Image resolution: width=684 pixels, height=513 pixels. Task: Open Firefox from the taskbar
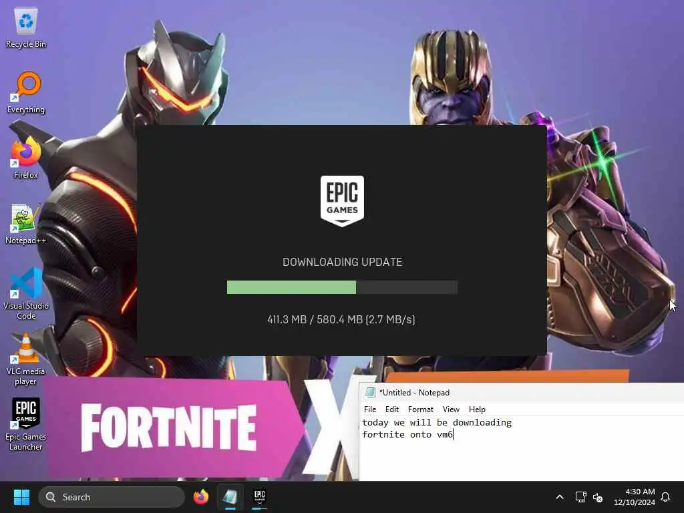point(200,497)
